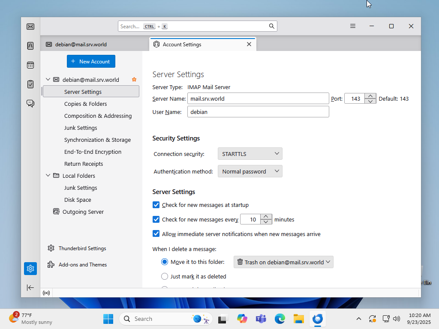This screenshot has height=329, width=439.
Task: Toggle Check for new messages at startup
Action: 156,205
